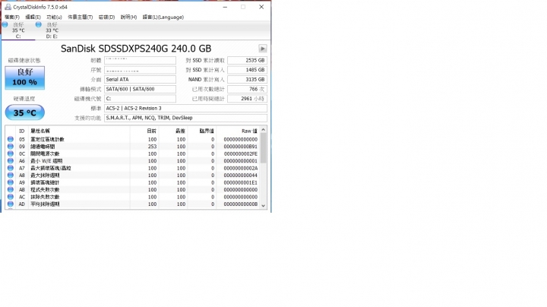
Task: Click the 1485 GB host writes value
Action: pyautogui.click(x=248, y=70)
